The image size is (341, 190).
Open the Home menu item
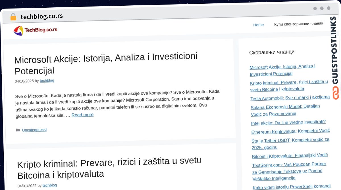(x=258, y=25)
